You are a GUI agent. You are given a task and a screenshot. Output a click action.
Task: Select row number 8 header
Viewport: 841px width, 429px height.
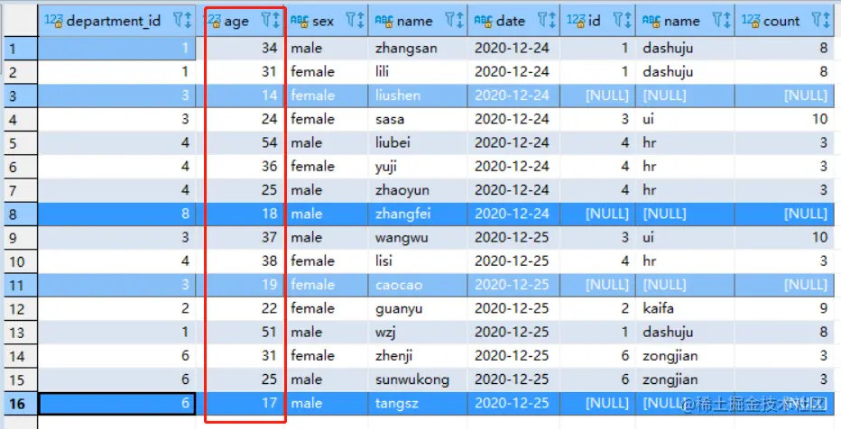[21, 214]
